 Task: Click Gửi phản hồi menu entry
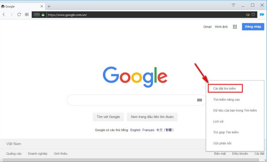[222, 143]
